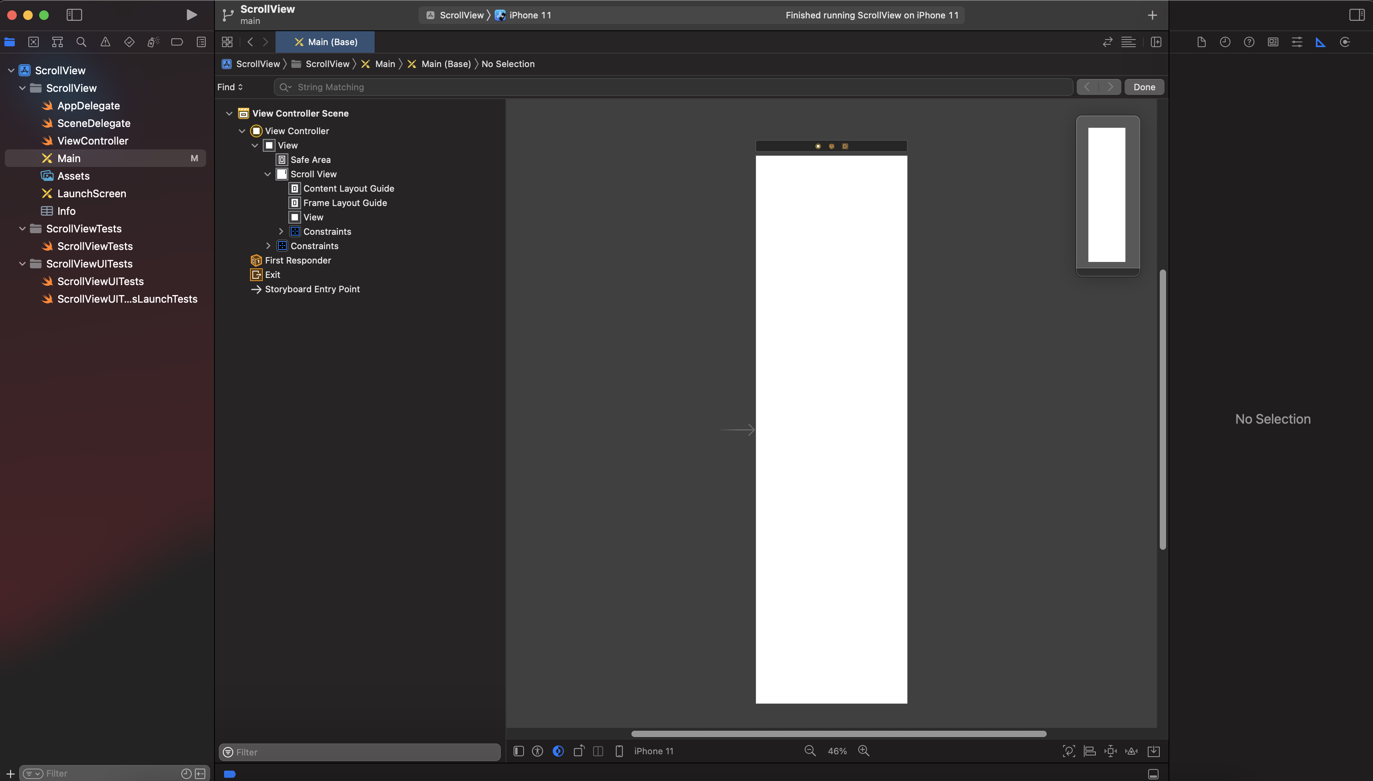Collapse the ScrollViewTests folder
The image size is (1373, 781).
coord(22,228)
